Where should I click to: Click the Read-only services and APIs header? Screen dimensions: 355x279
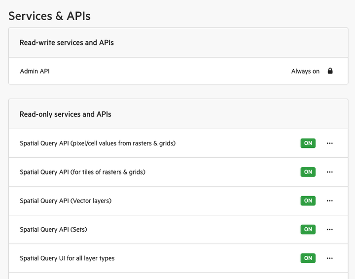[65, 114]
